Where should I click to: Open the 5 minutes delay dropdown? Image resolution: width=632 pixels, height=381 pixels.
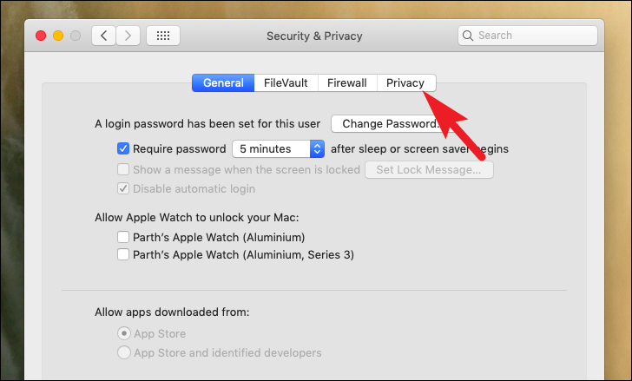279,149
